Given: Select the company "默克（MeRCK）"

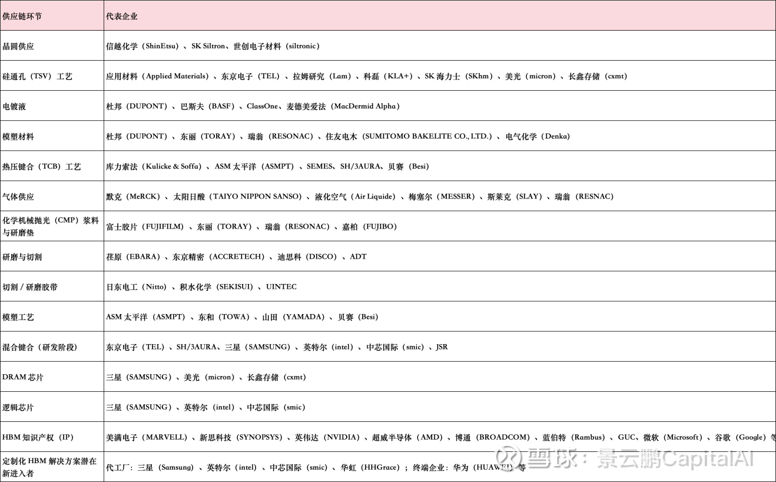Looking at the screenshot, I should pos(134,196).
